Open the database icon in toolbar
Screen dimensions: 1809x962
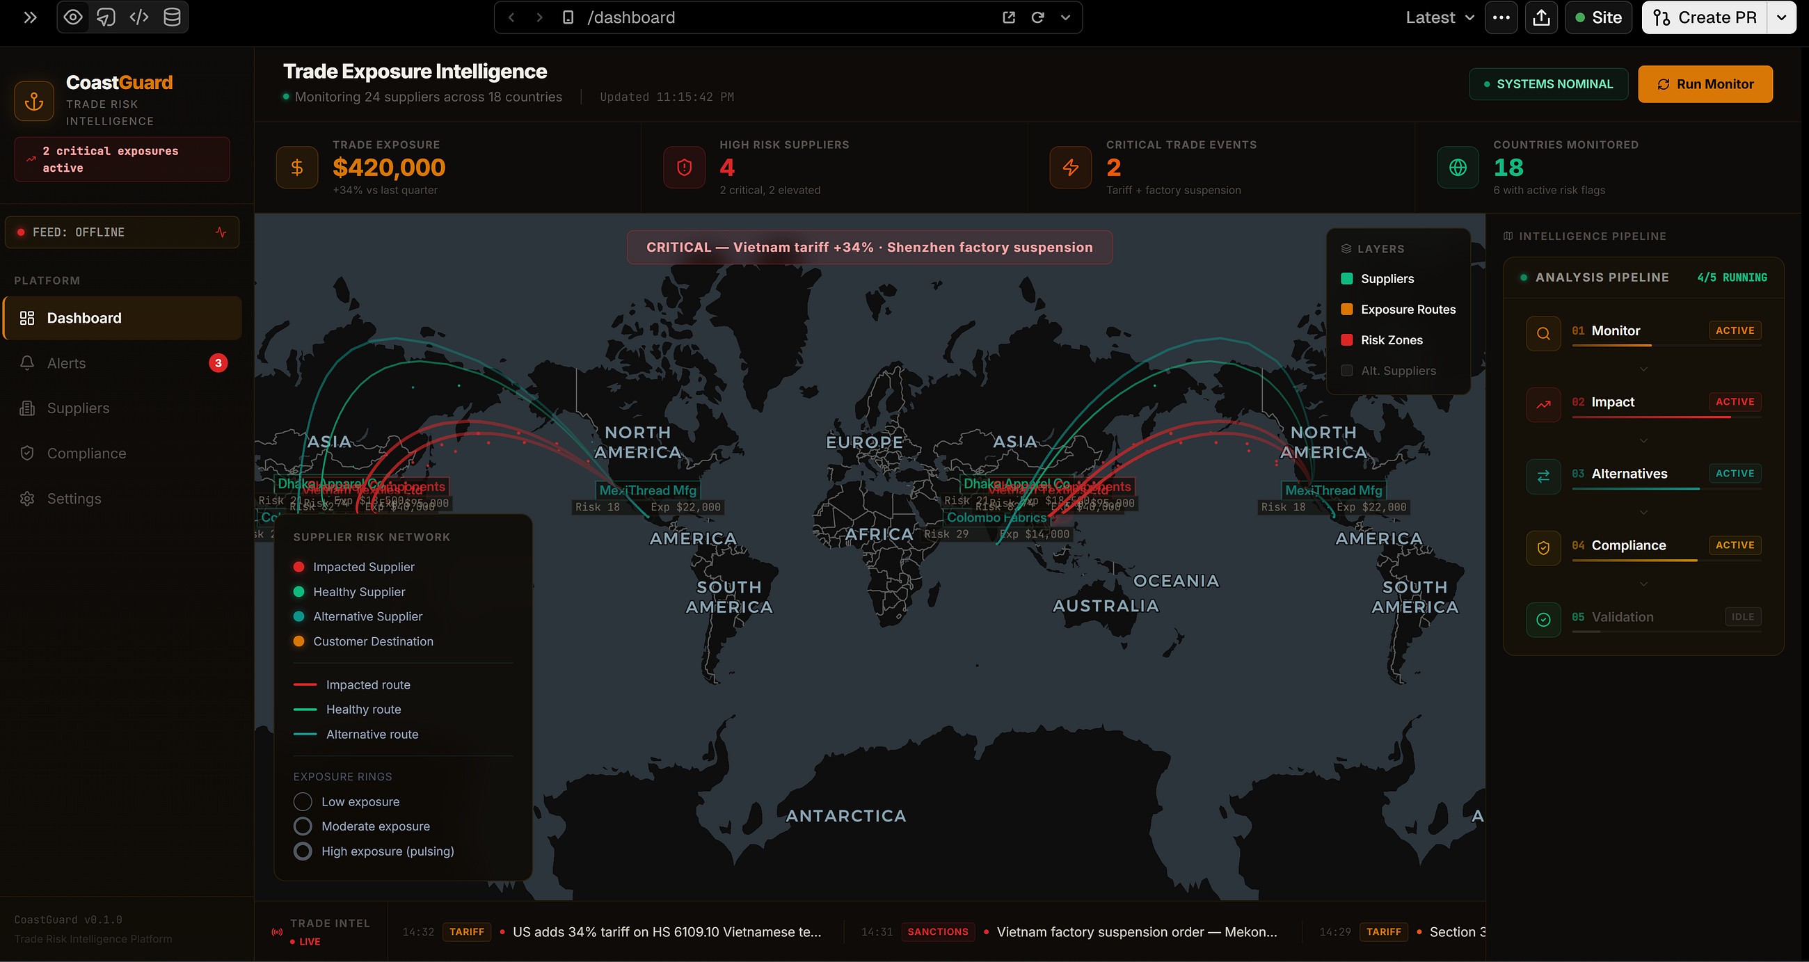172,17
